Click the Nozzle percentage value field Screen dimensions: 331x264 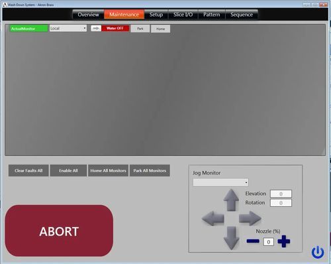click(269, 241)
